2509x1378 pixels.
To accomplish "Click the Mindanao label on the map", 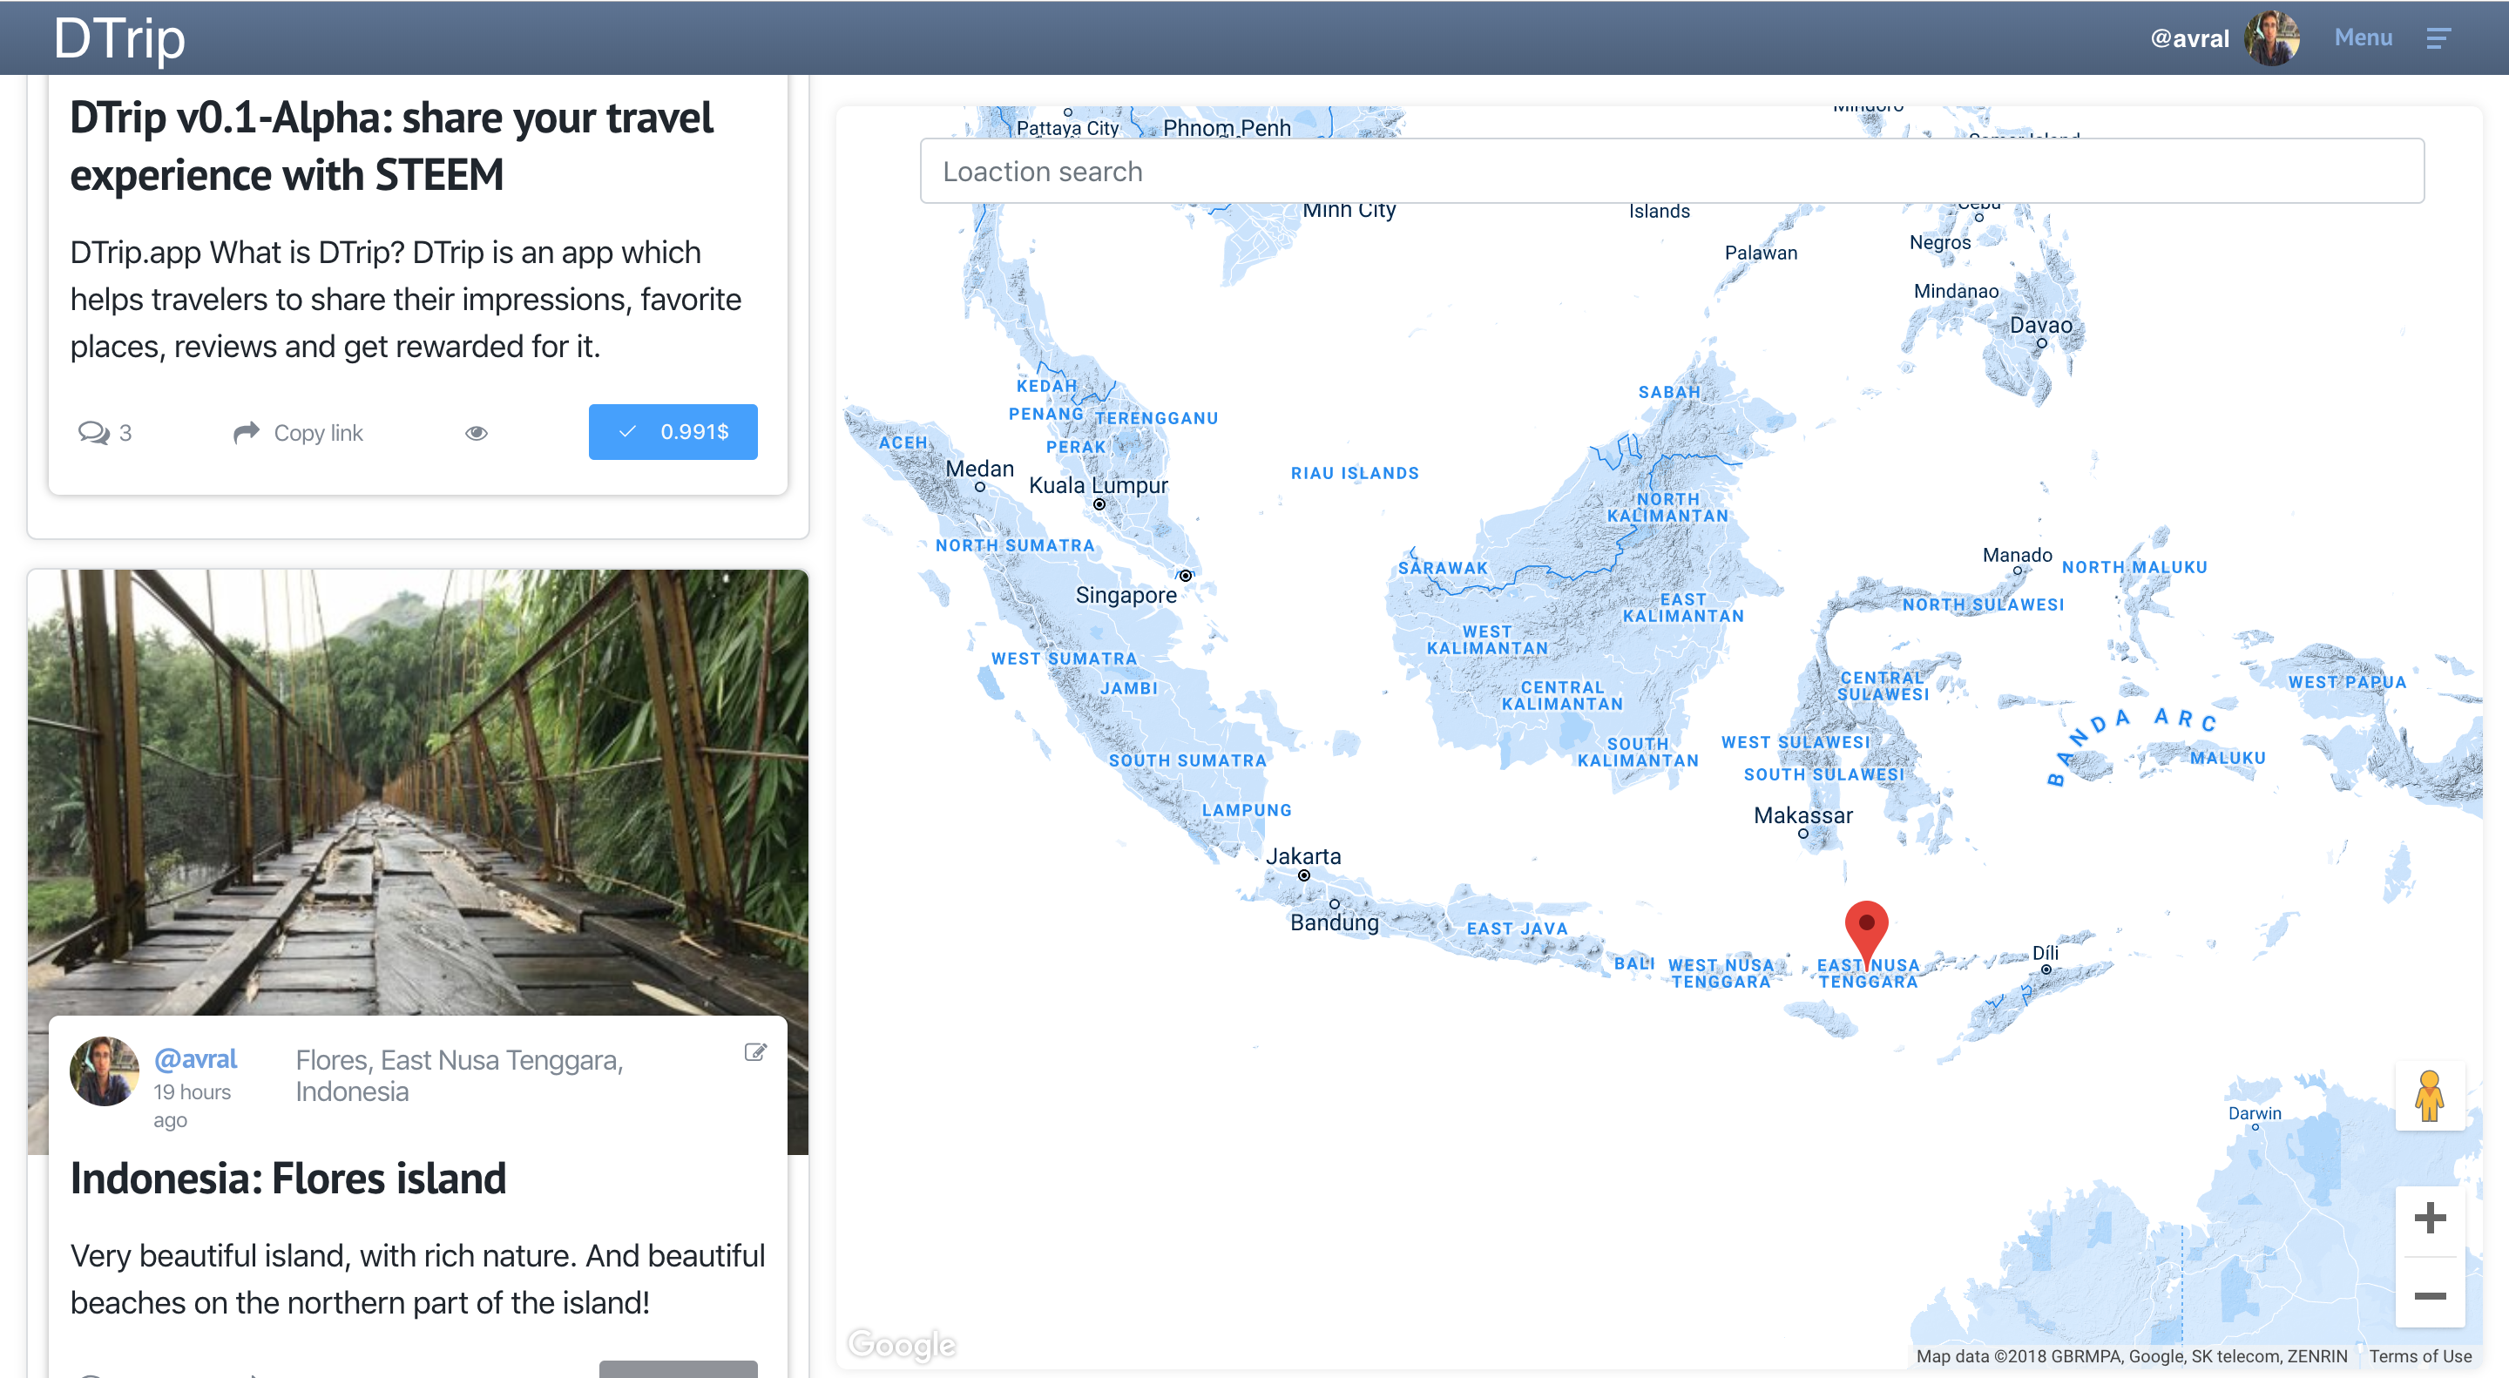I will pyautogui.click(x=1955, y=291).
